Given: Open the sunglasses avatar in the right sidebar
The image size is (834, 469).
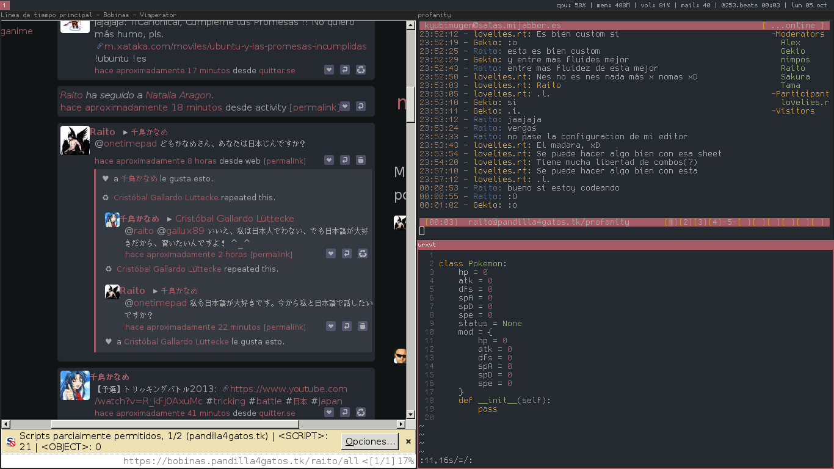Looking at the screenshot, I should tap(400, 355).
